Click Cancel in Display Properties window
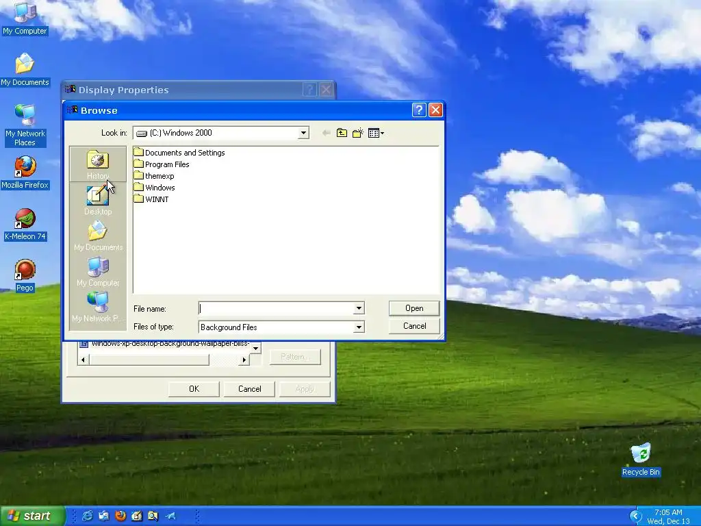This screenshot has width=701, height=526. [249, 389]
